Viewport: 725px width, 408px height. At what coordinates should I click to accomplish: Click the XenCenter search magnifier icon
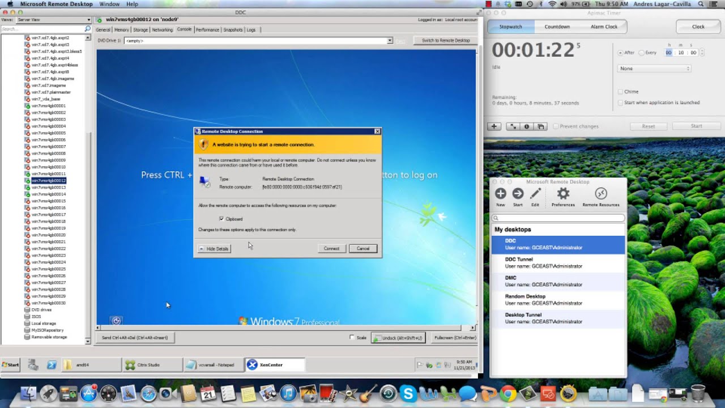pyautogui.click(x=87, y=28)
